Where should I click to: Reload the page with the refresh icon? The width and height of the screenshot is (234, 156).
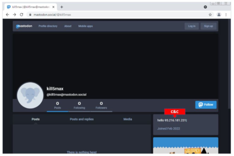pyautogui.click(x=21, y=15)
